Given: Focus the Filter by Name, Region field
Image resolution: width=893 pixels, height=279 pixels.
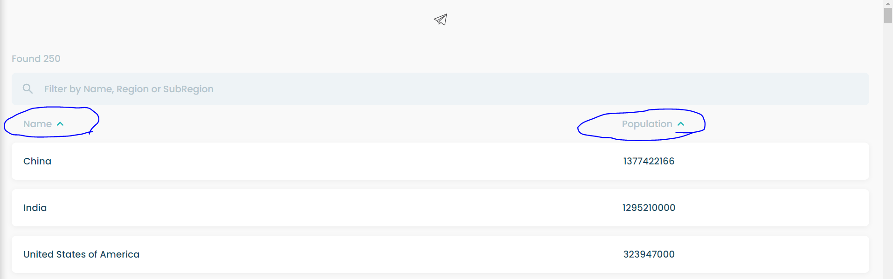Looking at the screenshot, I should click(x=440, y=89).
